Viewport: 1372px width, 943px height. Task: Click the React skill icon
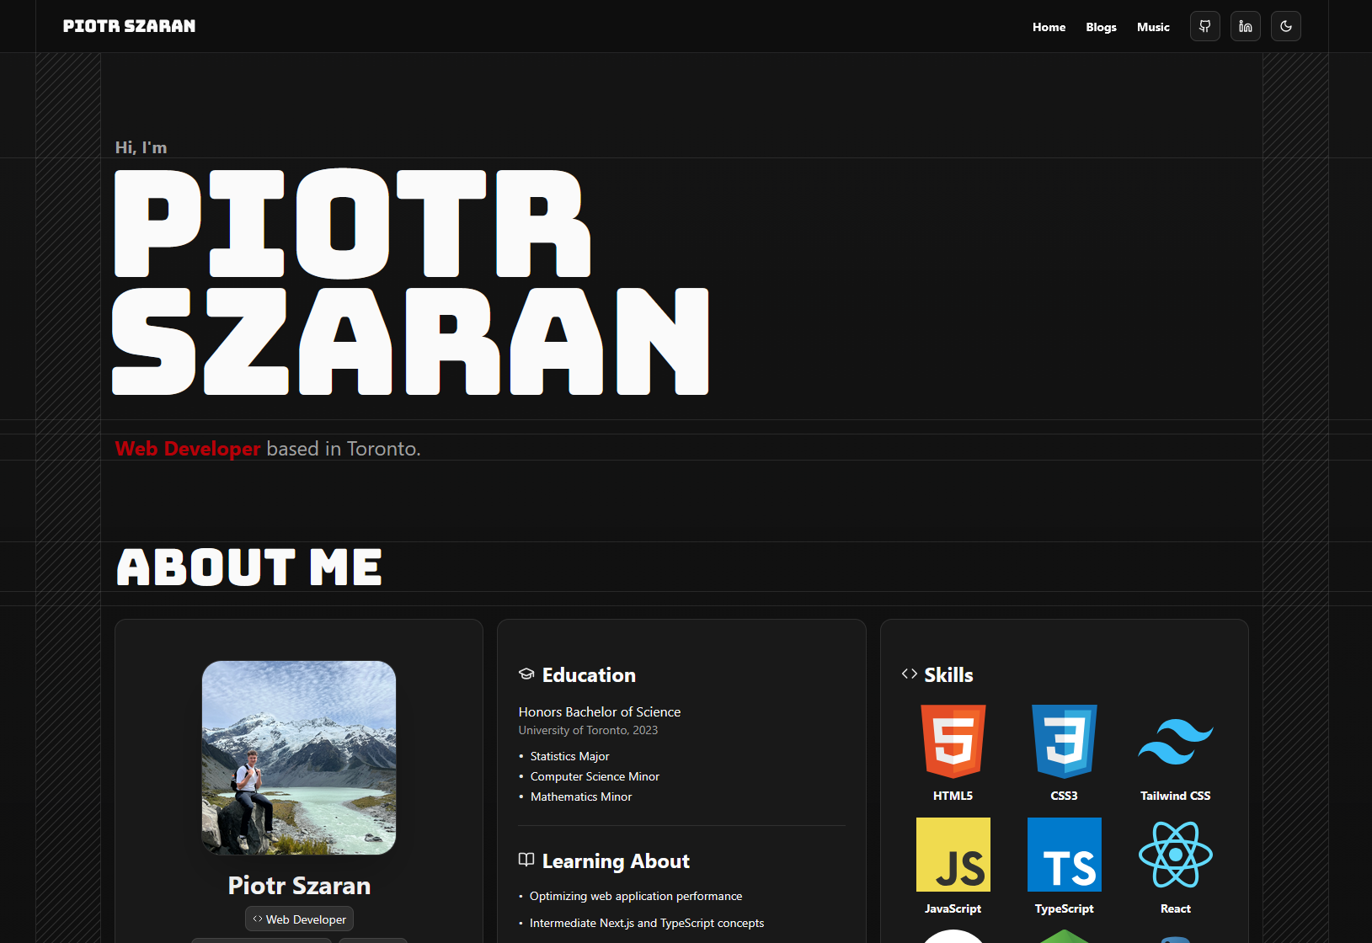(x=1175, y=855)
